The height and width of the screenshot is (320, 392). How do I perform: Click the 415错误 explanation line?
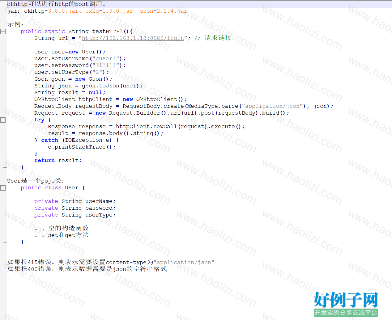pyautogui.click(x=111, y=262)
